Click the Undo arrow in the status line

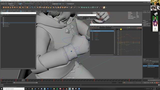(x=13, y=4)
